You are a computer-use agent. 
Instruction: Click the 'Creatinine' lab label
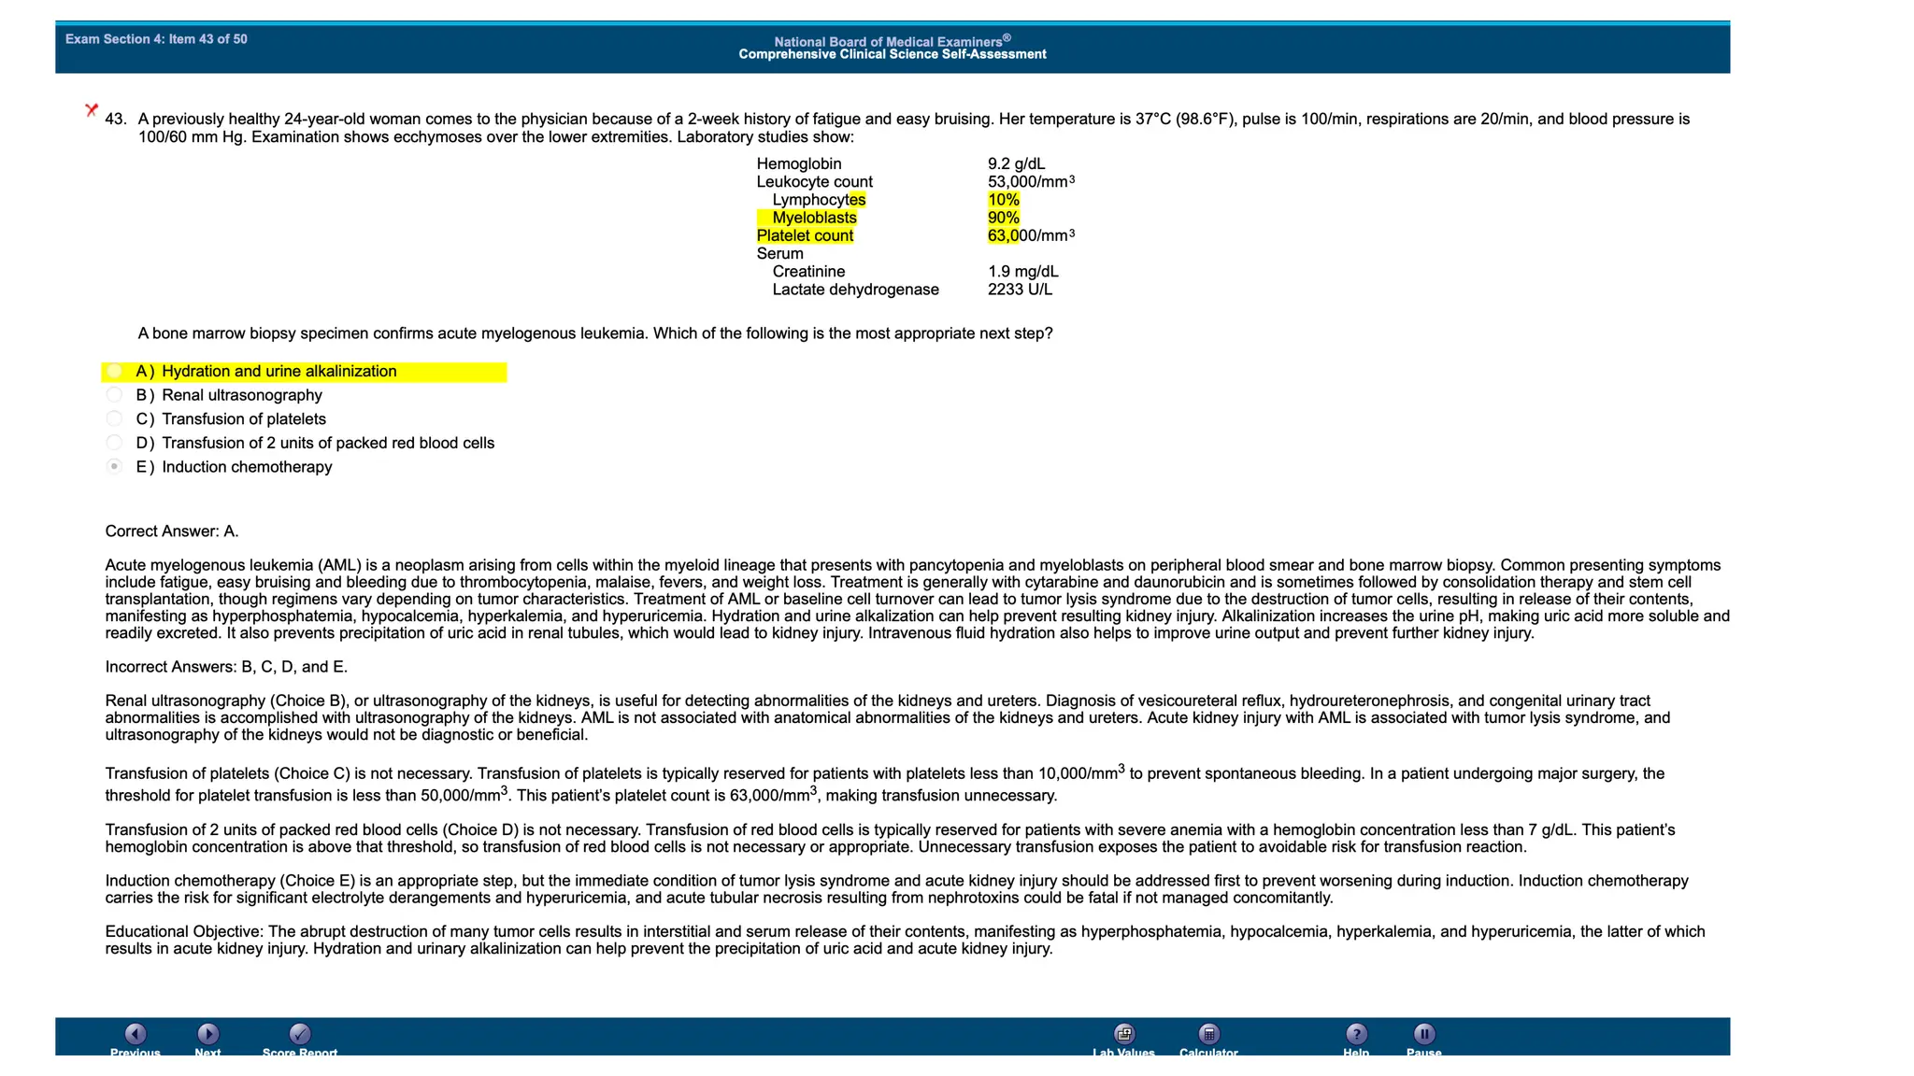(808, 272)
